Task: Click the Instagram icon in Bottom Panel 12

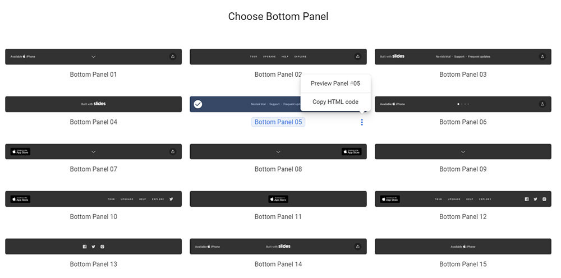Action: point(544,199)
